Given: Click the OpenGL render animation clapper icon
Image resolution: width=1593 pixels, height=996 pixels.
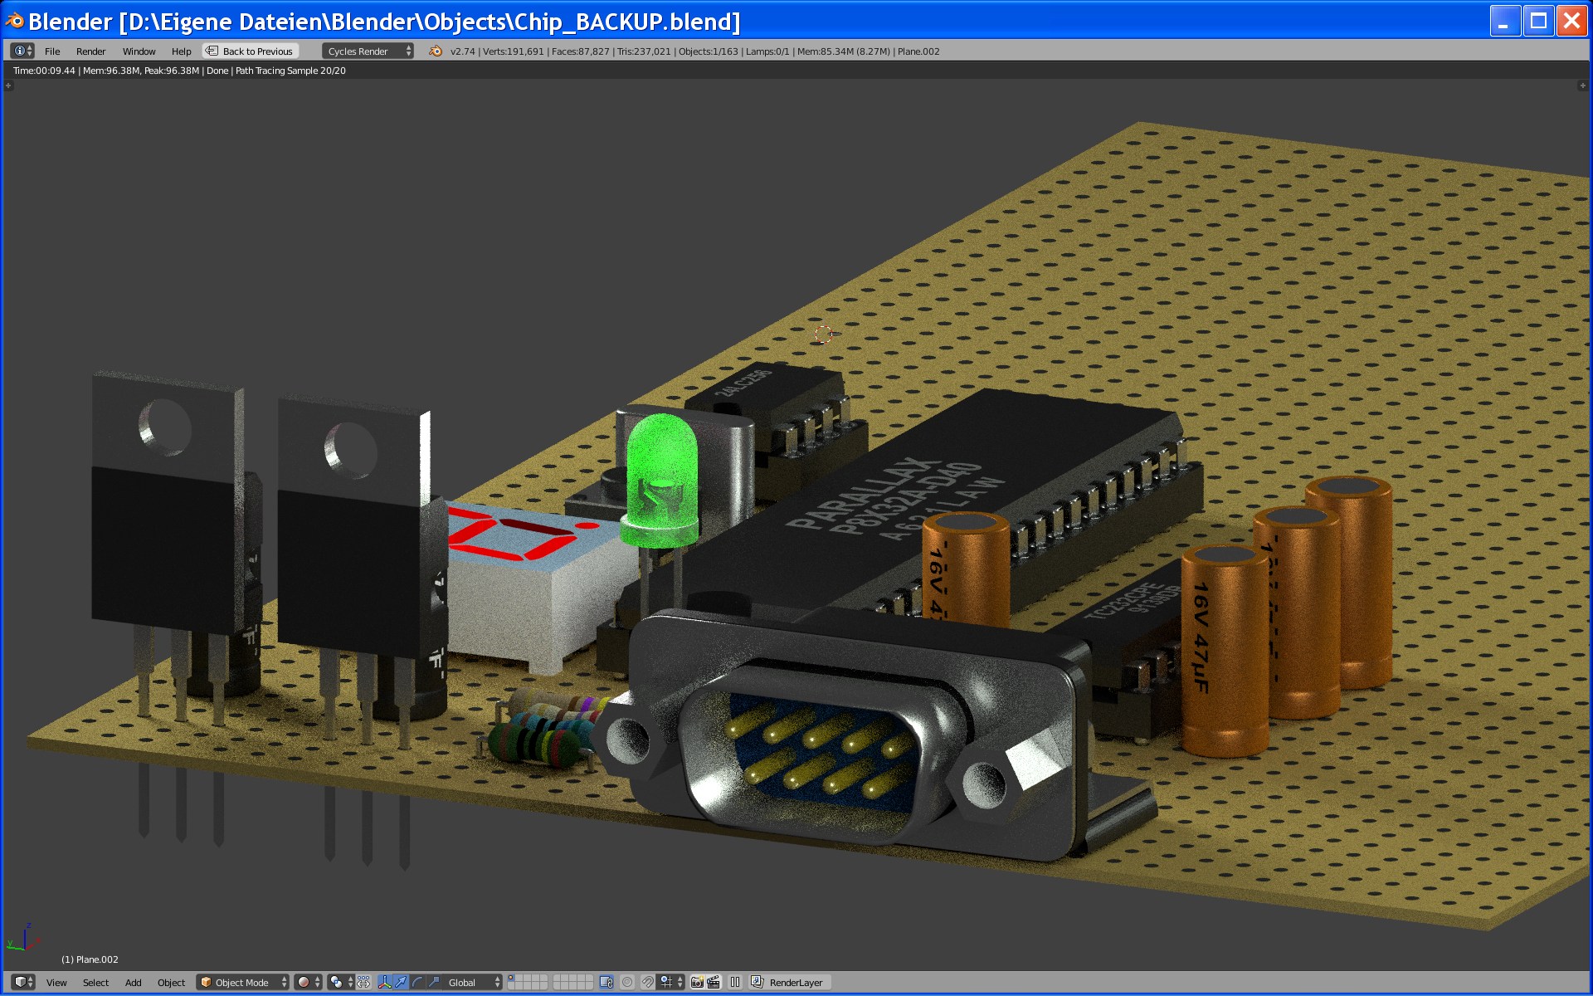Looking at the screenshot, I should 714,982.
